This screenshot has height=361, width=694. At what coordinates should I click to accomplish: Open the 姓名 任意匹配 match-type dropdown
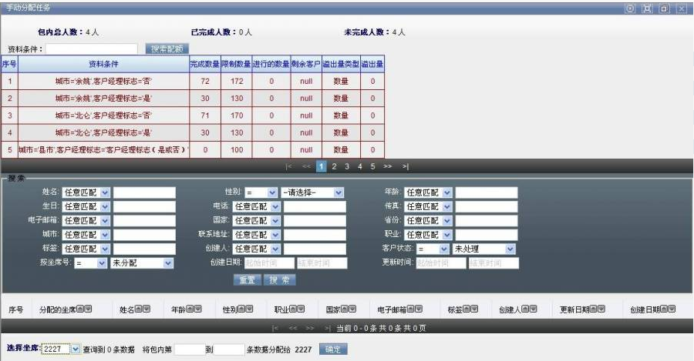105,192
